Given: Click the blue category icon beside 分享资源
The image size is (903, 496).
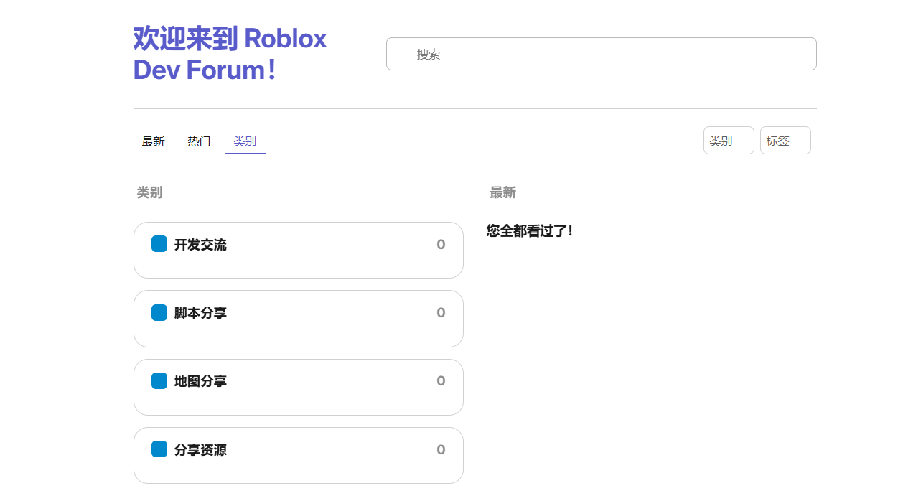Looking at the screenshot, I should point(159,449).
